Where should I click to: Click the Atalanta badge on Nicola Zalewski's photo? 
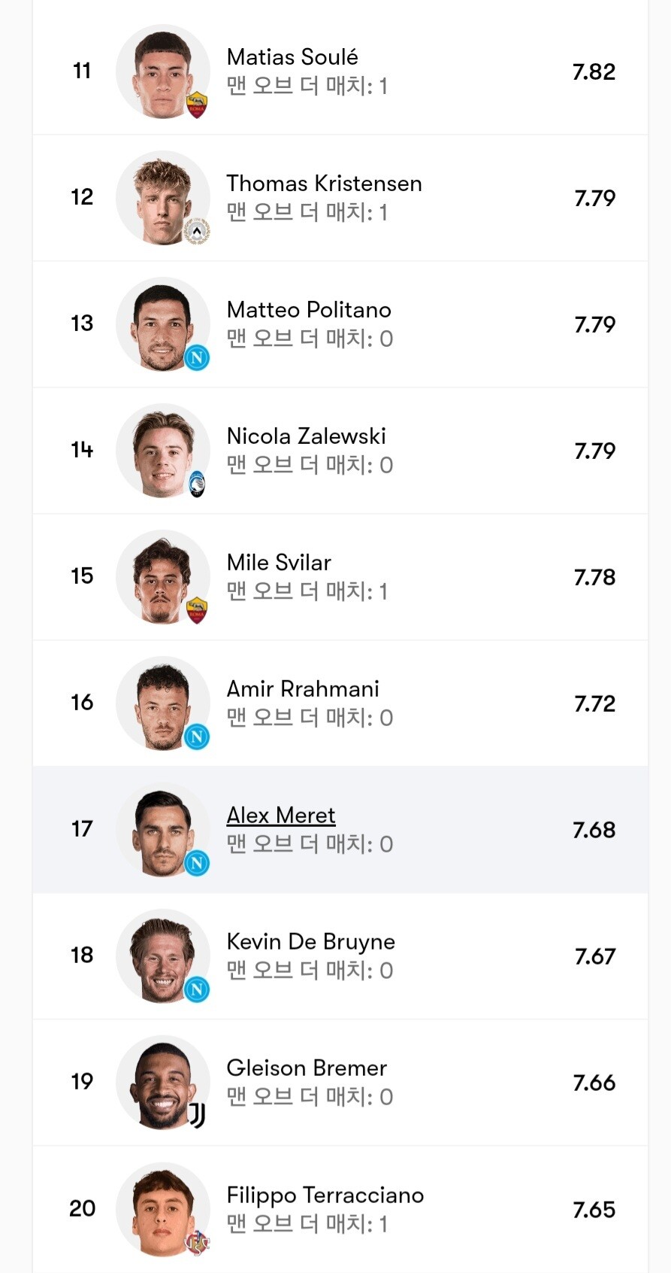[197, 484]
